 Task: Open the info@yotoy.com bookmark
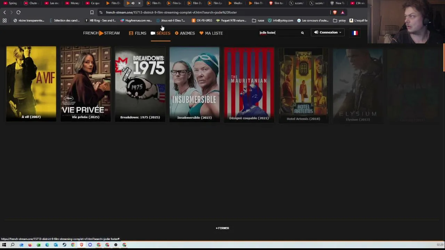(x=281, y=20)
